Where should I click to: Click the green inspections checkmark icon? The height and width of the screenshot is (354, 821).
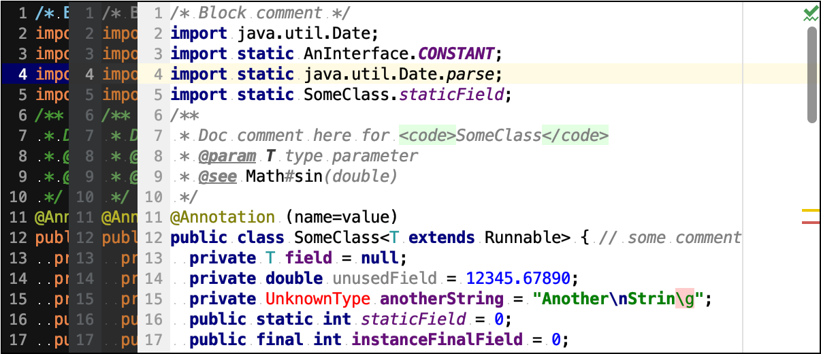tap(810, 14)
